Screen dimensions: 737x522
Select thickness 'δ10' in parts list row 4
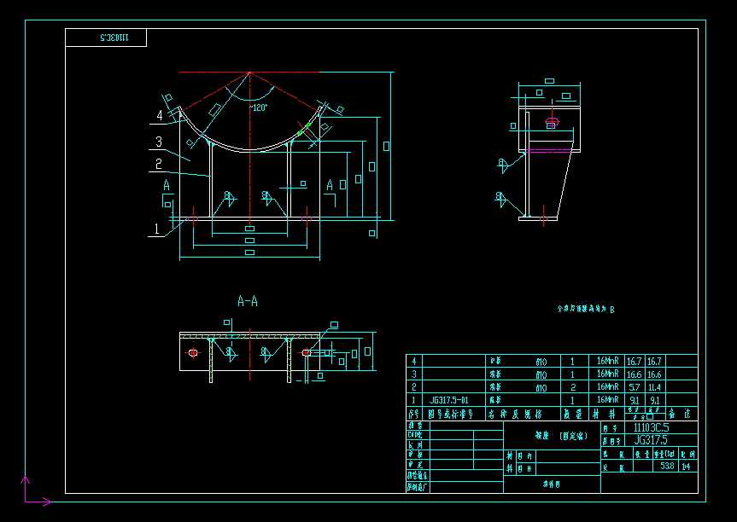coord(541,362)
